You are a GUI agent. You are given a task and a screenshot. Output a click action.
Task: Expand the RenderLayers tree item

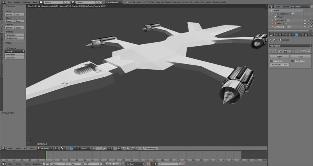273,14
